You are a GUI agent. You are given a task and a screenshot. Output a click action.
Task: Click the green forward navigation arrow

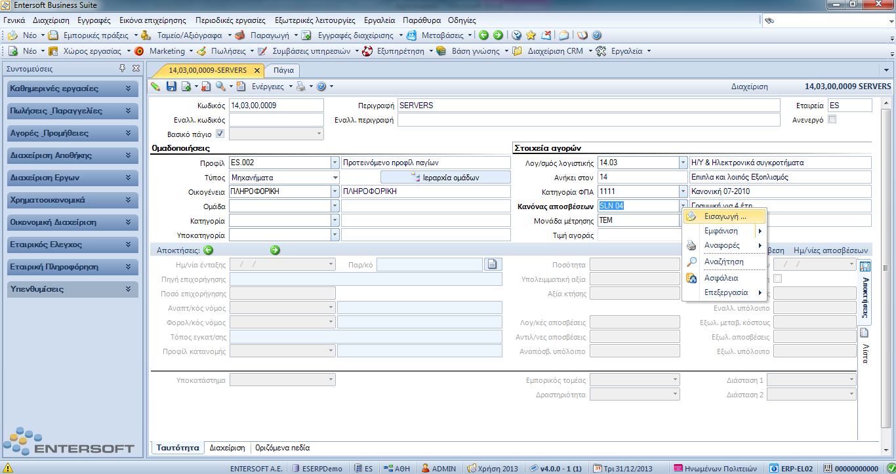[498, 35]
